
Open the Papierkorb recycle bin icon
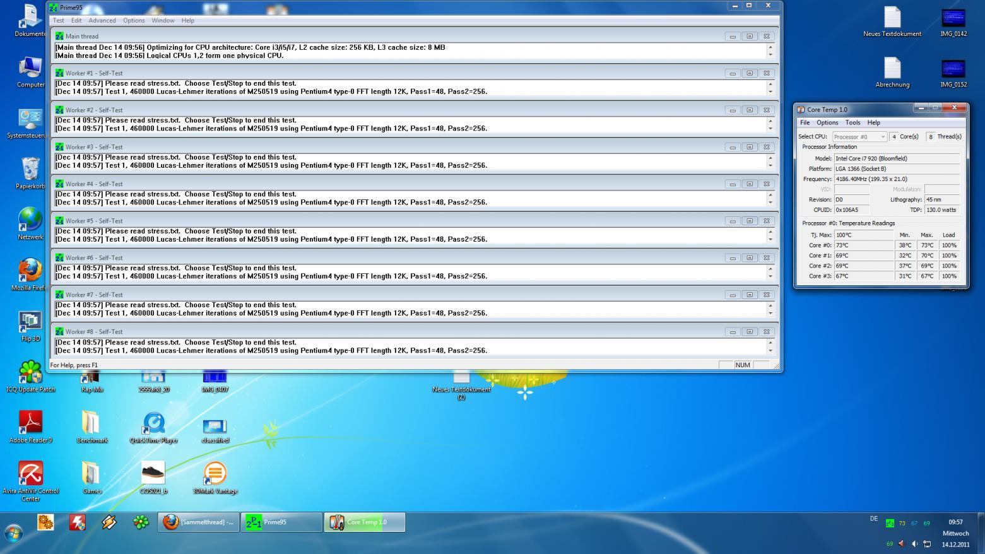click(x=30, y=172)
